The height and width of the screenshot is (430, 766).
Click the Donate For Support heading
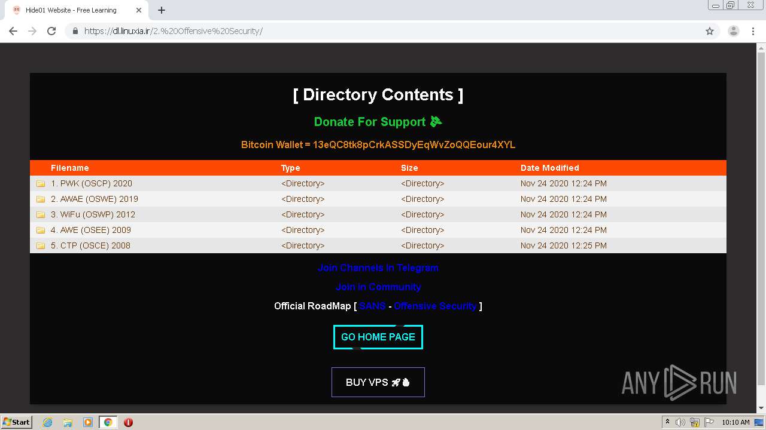(378, 122)
